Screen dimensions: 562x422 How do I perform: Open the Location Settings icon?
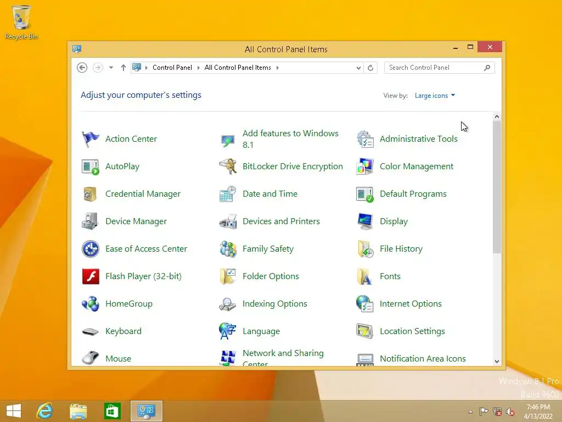pos(365,331)
